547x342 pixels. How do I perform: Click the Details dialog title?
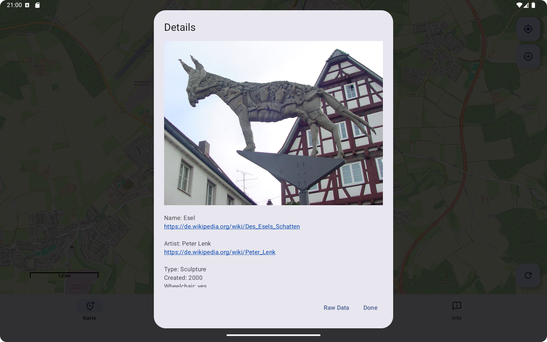click(180, 27)
